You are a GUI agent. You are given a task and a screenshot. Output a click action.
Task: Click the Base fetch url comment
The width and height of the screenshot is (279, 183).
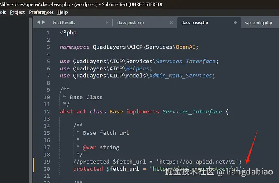(x=106, y=133)
